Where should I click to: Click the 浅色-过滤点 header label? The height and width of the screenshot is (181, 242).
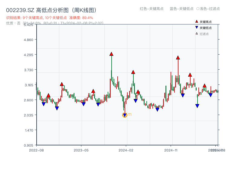click(208, 9)
